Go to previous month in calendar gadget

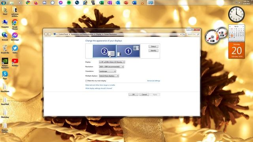click(230, 26)
